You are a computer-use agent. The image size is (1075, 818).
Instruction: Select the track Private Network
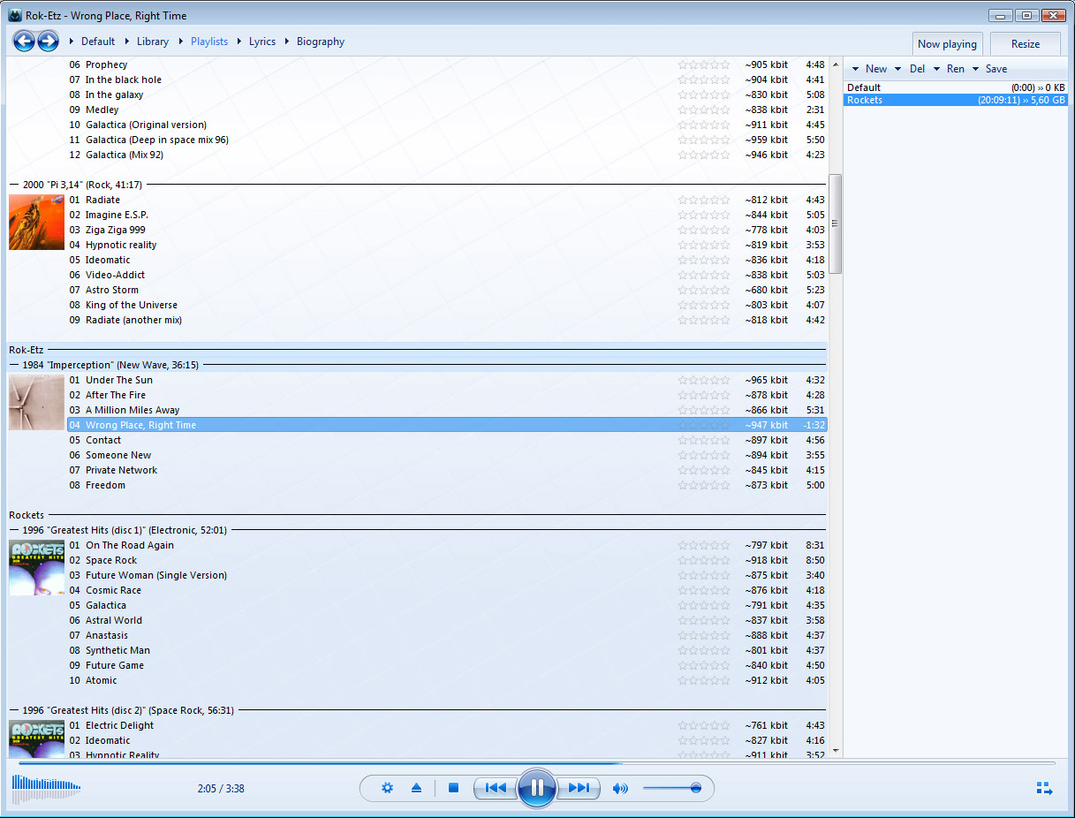(x=447, y=470)
